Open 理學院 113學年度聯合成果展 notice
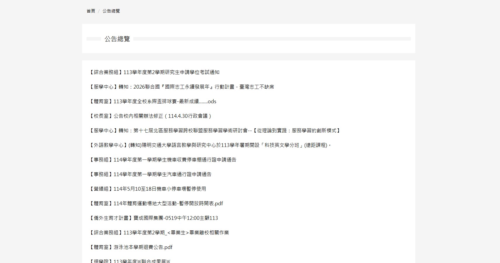Image resolution: width=500 pixels, height=263 pixels. [129, 261]
